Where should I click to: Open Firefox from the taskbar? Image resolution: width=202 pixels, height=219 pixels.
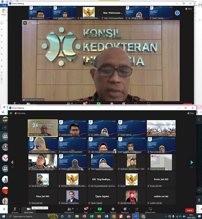[x=84, y=216]
